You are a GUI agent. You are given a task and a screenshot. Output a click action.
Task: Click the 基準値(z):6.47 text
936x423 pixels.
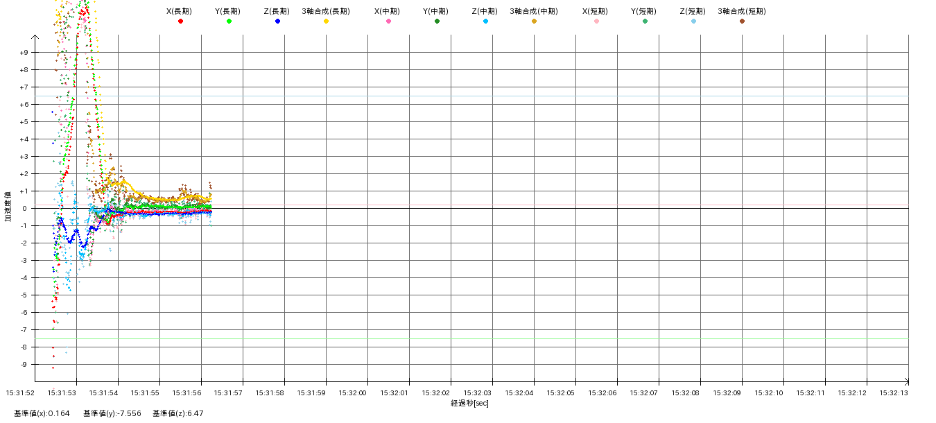point(177,413)
